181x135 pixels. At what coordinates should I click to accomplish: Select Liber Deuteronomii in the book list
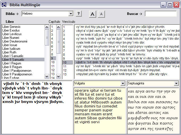[x=23, y=41]
